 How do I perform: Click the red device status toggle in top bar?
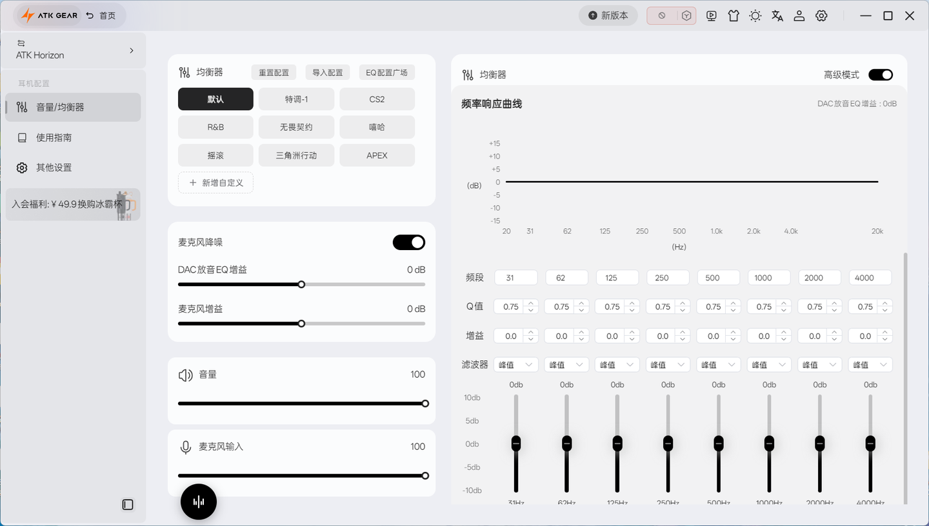[x=672, y=16]
